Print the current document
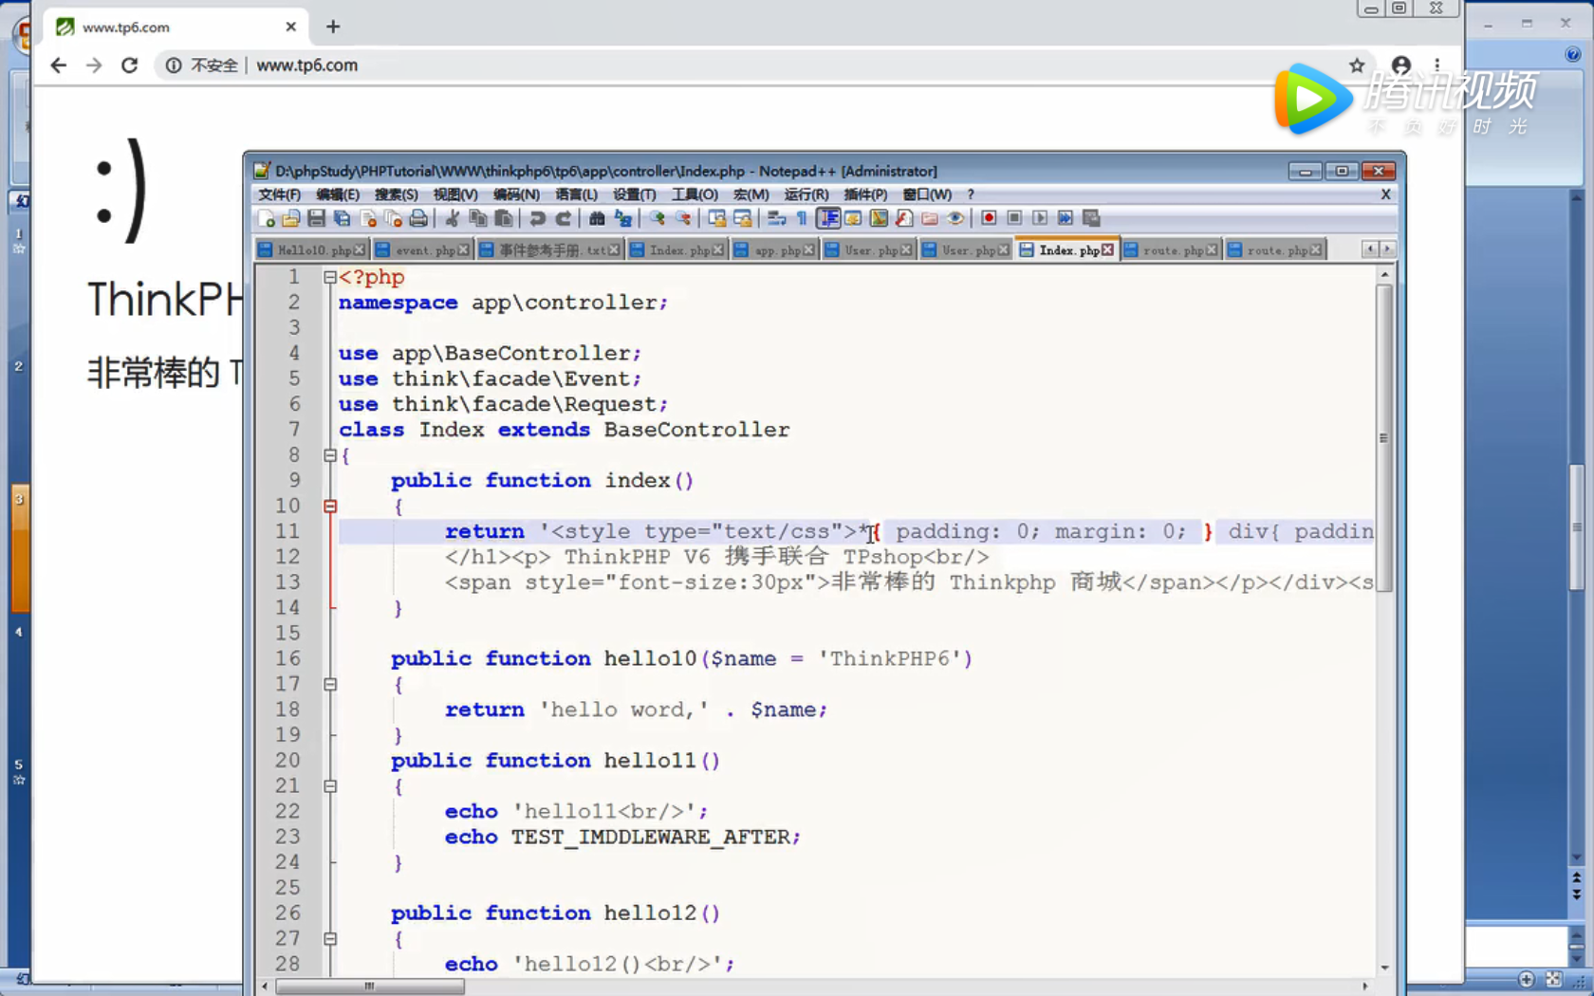 [418, 219]
